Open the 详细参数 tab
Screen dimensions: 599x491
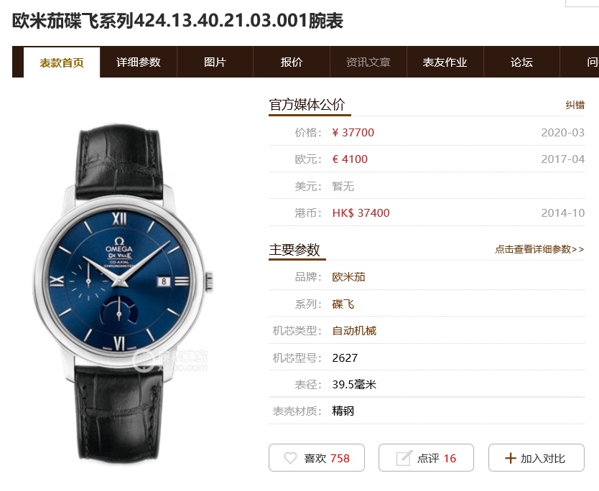point(139,62)
